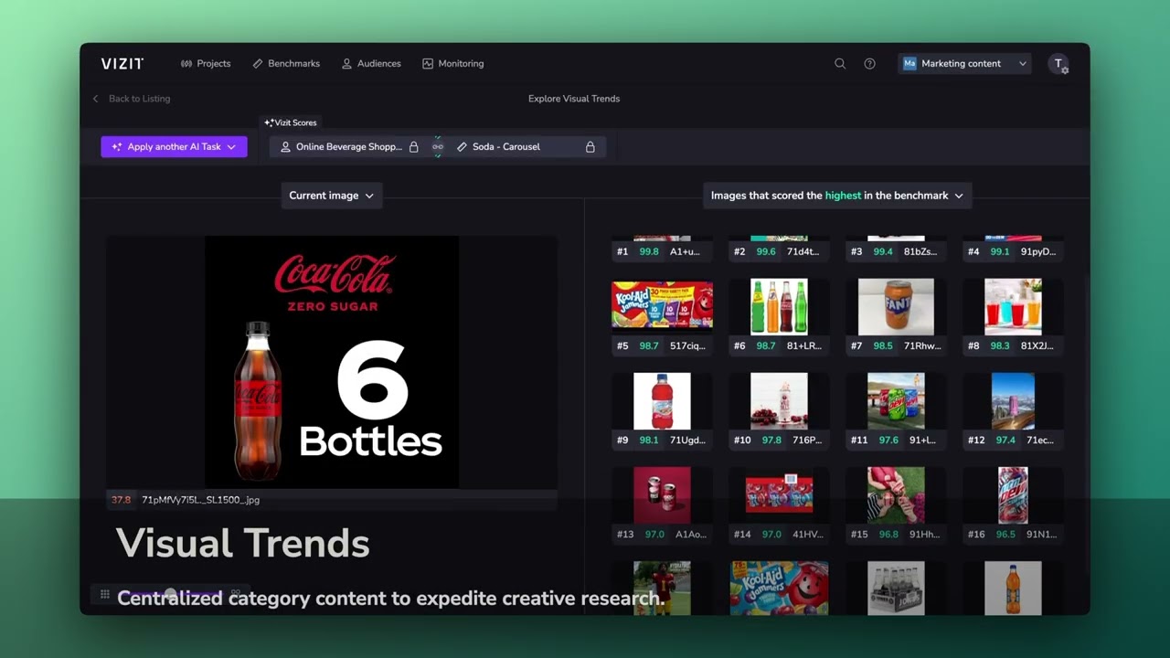The height and width of the screenshot is (658, 1170).
Task: Click the 99.4 score of image #3
Action: (x=883, y=251)
